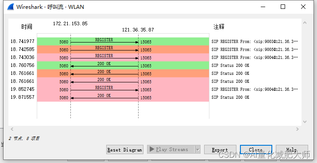Click the horizontal scrollbar right arrow
Screen dimensions: 317x163
[298, 129]
